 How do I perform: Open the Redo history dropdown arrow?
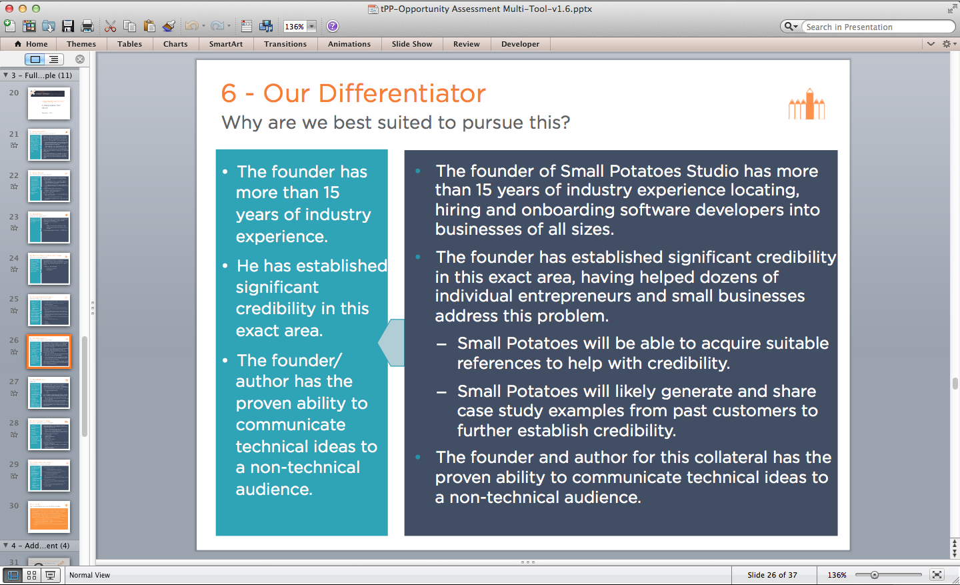tap(229, 26)
